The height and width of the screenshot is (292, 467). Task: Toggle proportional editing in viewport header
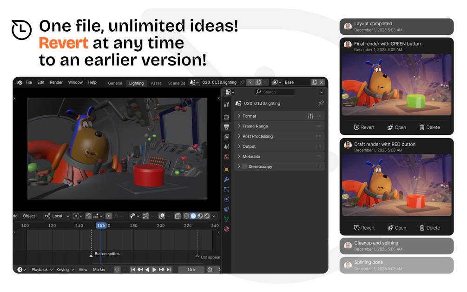coord(109,216)
